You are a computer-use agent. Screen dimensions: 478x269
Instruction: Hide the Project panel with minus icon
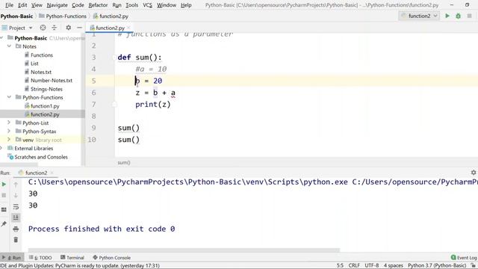79,28
